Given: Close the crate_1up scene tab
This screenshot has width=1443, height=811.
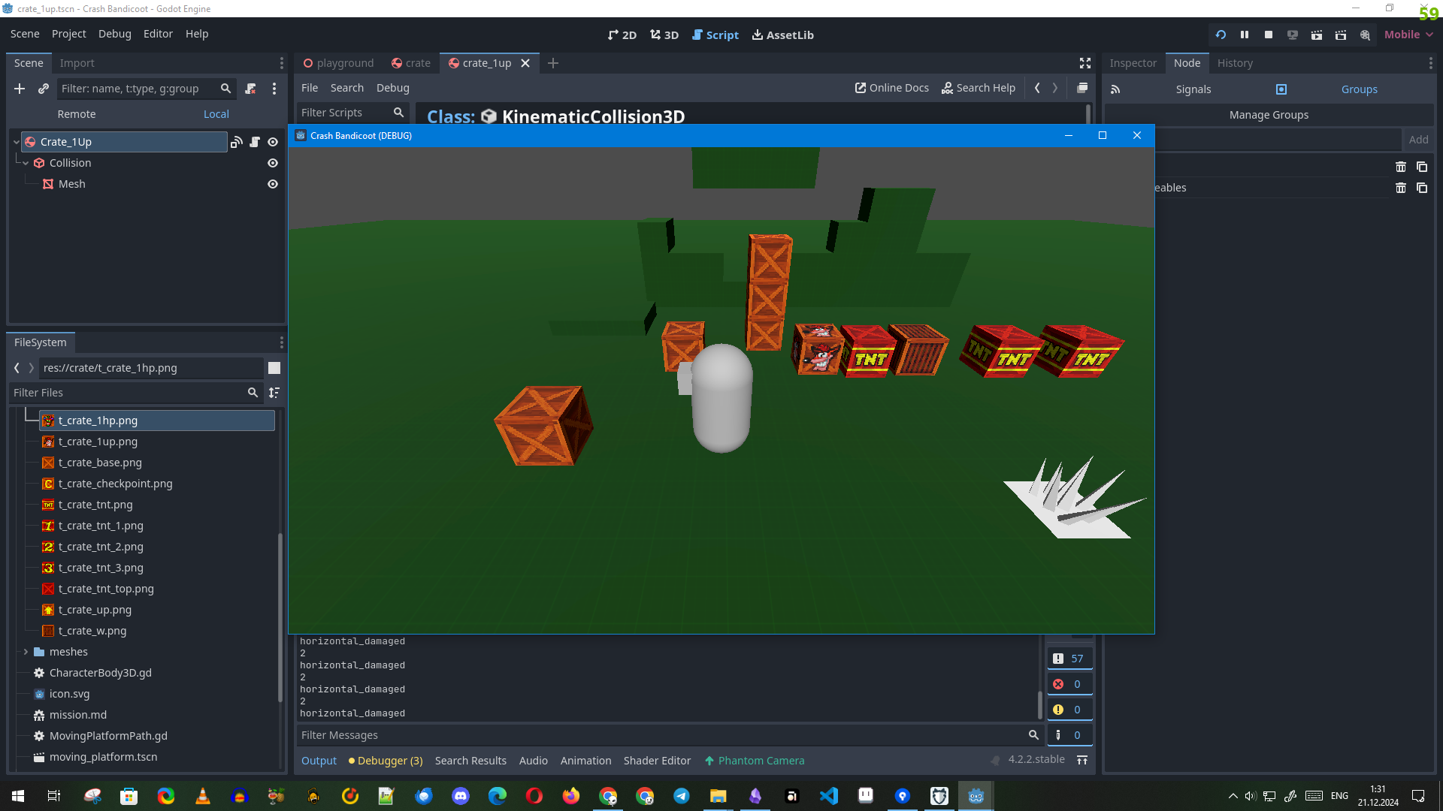Looking at the screenshot, I should (x=525, y=63).
